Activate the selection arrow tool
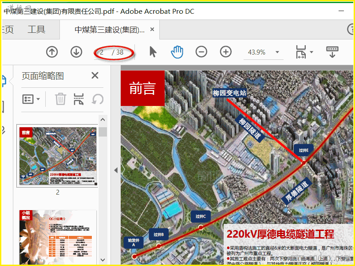 tap(153, 52)
